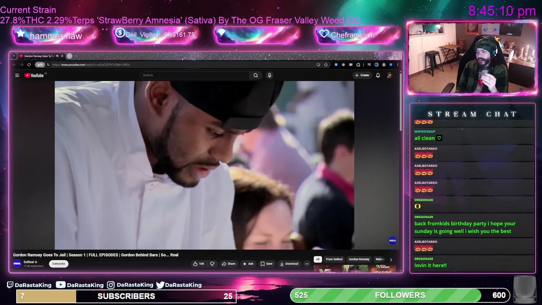Open the browser three-dot menu
Image resolution: width=542 pixels, height=305 pixels.
(398, 65)
